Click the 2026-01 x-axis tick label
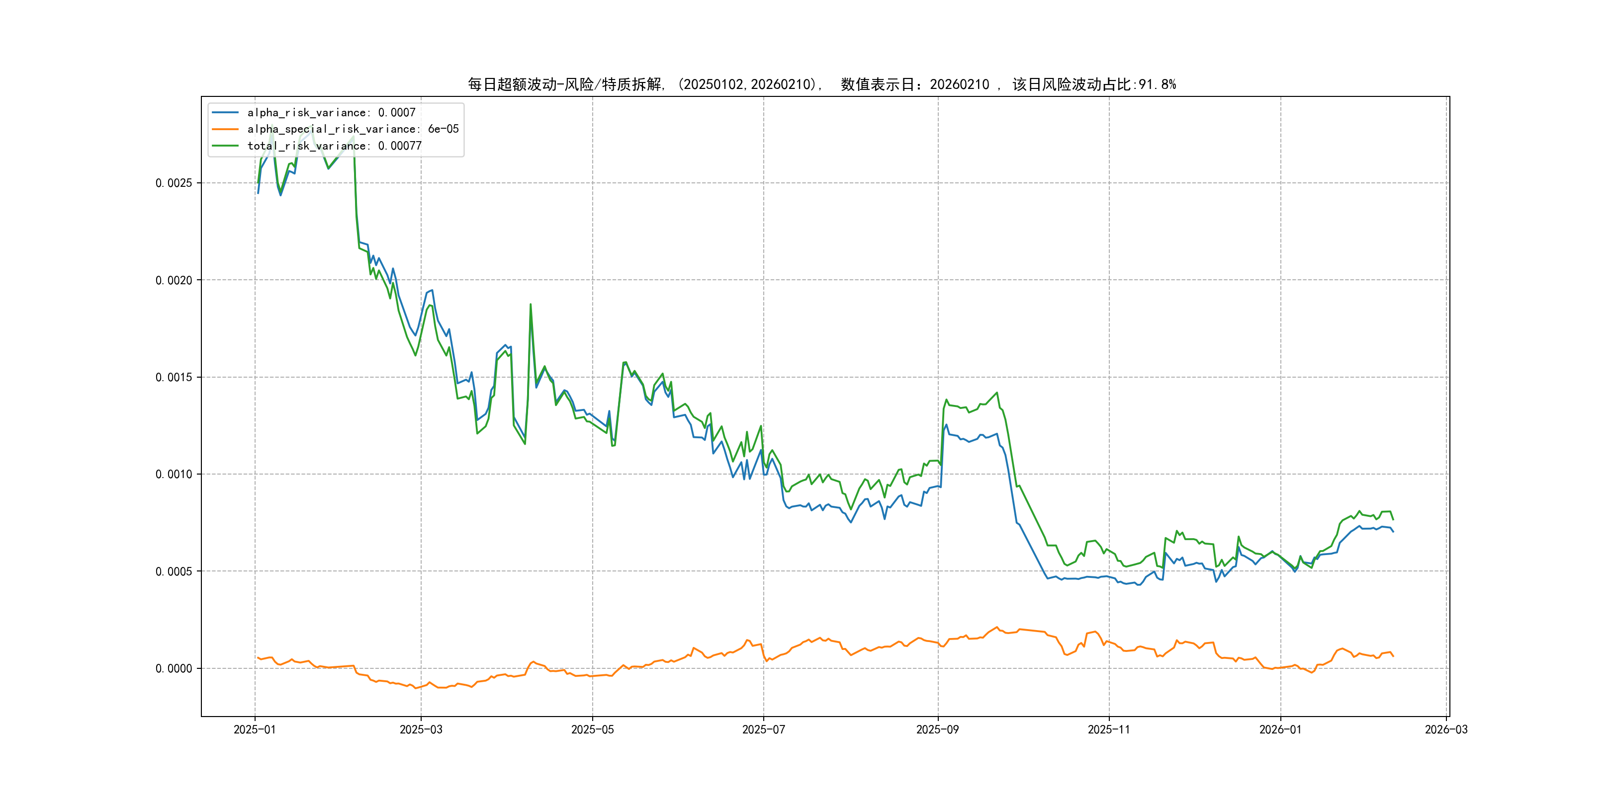The height and width of the screenshot is (805, 1611). pyautogui.click(x=1280, y=729)
